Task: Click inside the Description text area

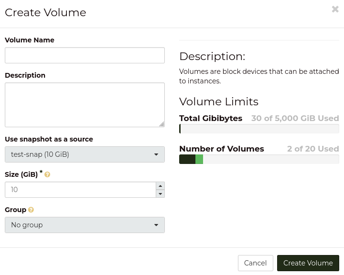Action: coord(85,104)
